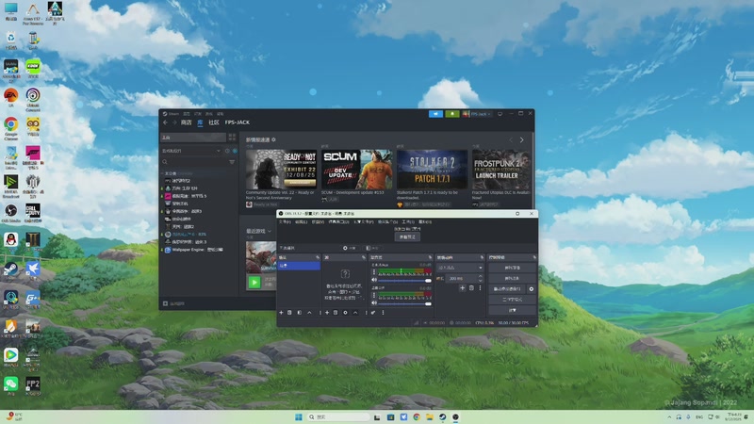Open Steam Community tab
754x424 pixels.
click(214, 122)
